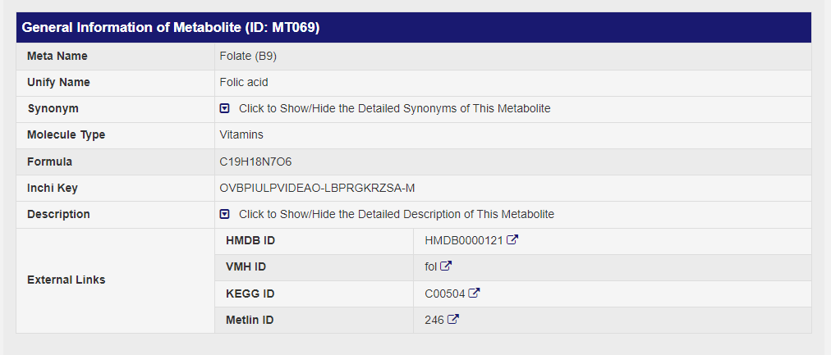Click the Unify Name value Folic acid
The height and width of the screenshot is (355, 831).
point(244,82)
